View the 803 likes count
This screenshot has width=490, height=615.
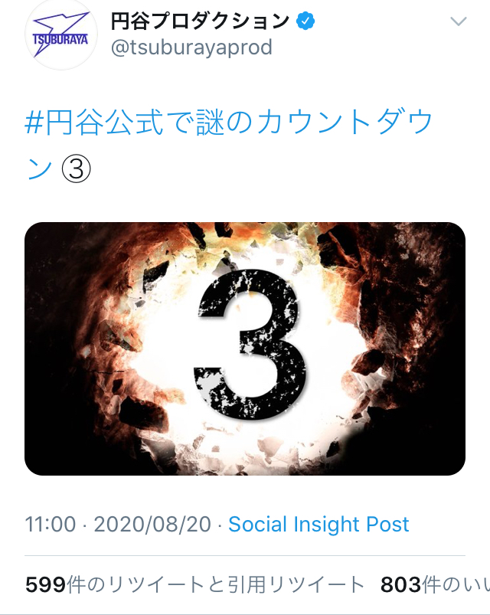click(435, 585)
